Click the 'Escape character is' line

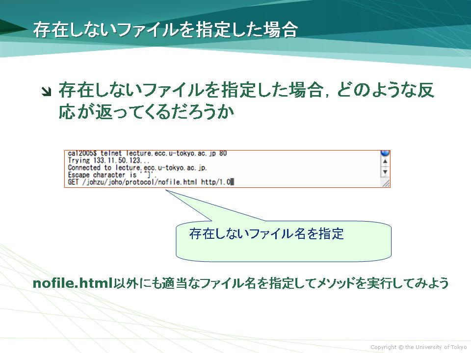(x=112, y=175)
